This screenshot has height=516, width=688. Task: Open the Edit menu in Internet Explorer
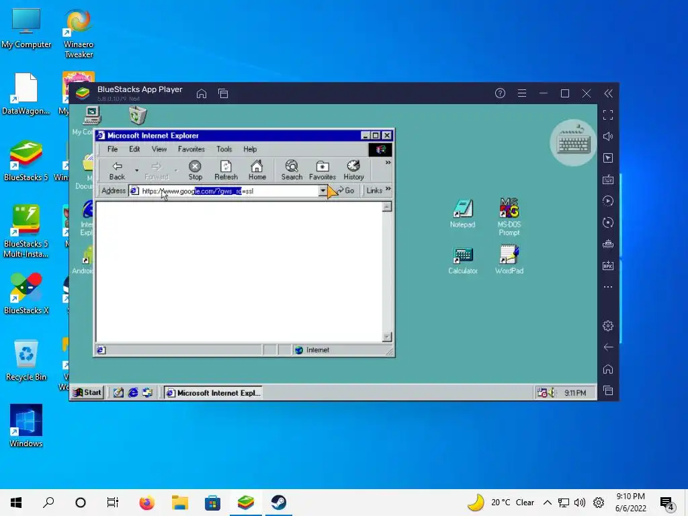134,149
